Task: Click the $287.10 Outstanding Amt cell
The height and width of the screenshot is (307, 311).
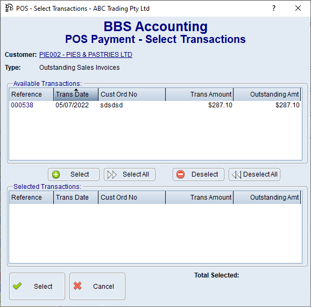Action: (287, 105)
